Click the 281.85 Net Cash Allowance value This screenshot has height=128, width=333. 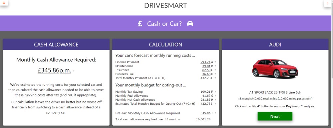205,100
